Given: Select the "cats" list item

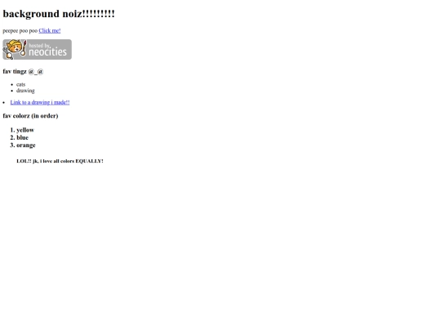Looking at the screenshot, I should coord(20,84).
